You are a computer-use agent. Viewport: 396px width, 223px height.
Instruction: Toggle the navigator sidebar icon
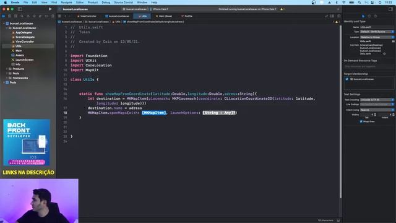pyautogui.click(x=20, y=9)
